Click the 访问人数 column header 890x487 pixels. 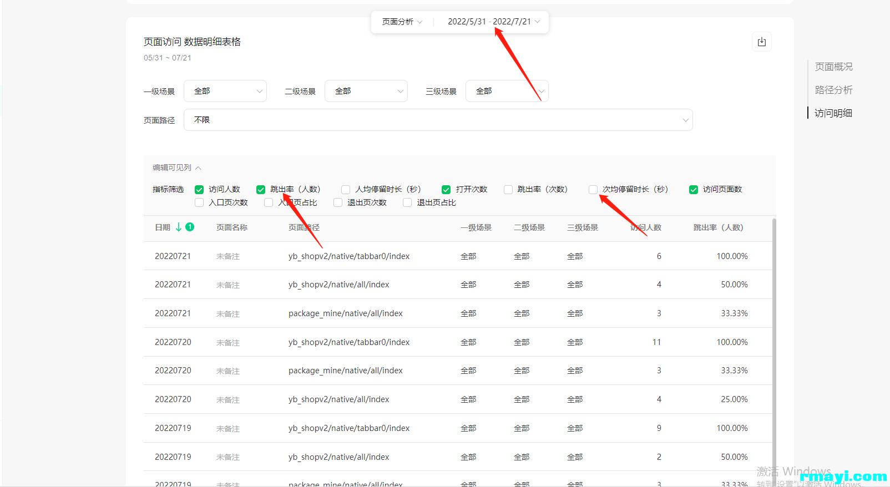pos(646,227)
